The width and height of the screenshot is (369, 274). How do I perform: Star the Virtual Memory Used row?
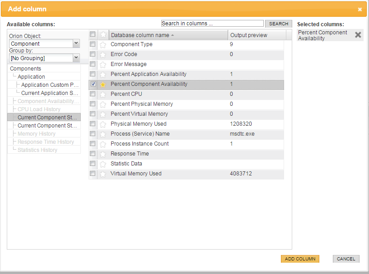point(103,174)
